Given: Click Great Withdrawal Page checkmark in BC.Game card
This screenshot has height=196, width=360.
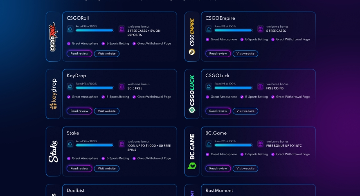Looking at the screenshot, I should coord(273,154).
